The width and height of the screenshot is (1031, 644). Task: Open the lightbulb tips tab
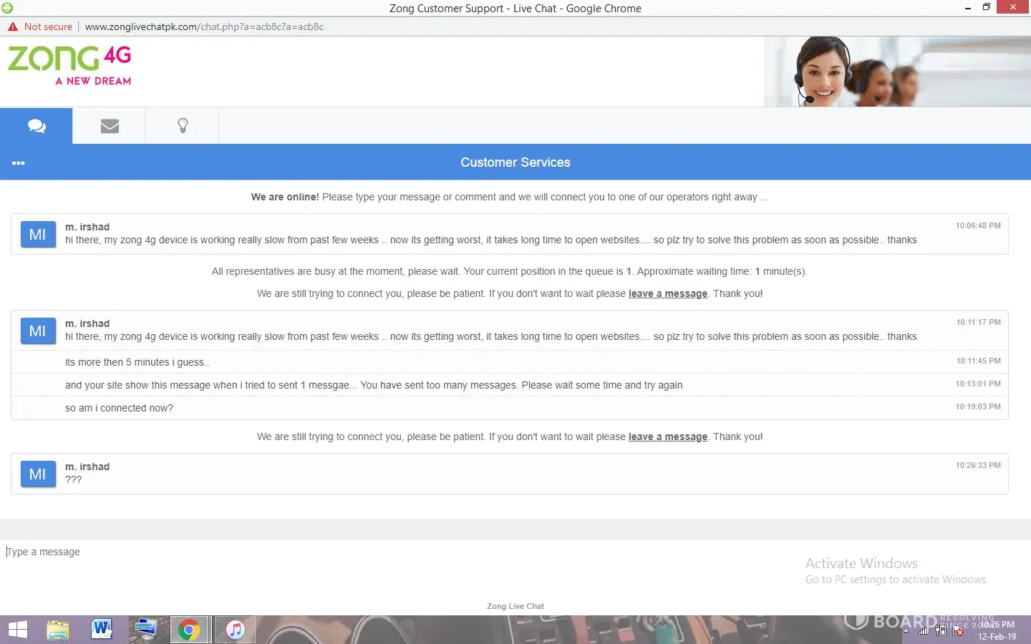tap(183, 126)
